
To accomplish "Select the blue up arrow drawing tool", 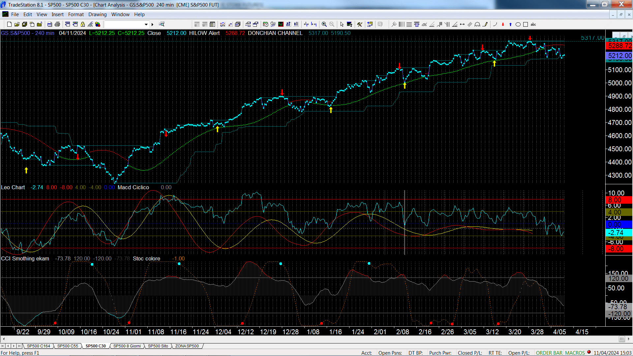I will pos(510,24).
